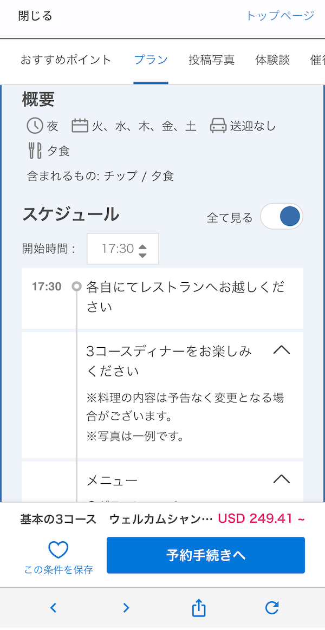The width and height of the screenshot is (325, 630).
Task: Select the calendar icon showing operating days
Action: point(78,126)
